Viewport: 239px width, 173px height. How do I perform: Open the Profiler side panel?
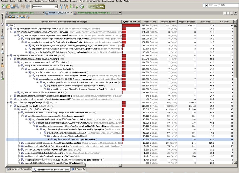pyautogui.click(x=2, y=74)
